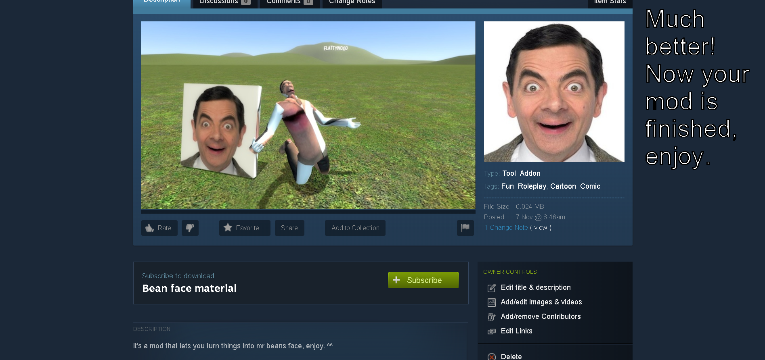Screen dimensions: 765x360
Task: Click the large mod preview screenshot
Action: click(x=308, y=115)
